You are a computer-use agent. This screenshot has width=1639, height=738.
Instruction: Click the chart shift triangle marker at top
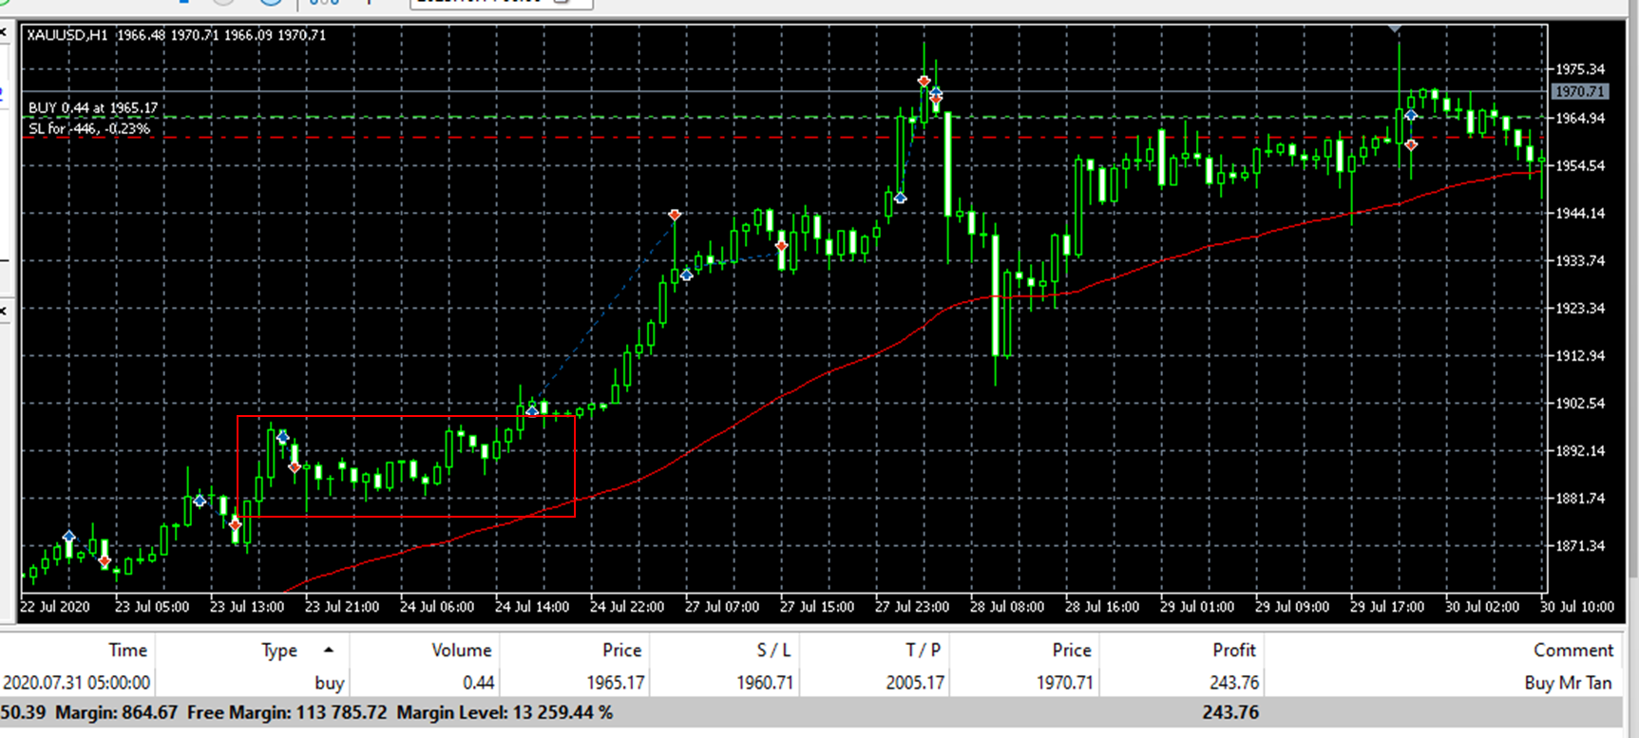pos(1394,29)
